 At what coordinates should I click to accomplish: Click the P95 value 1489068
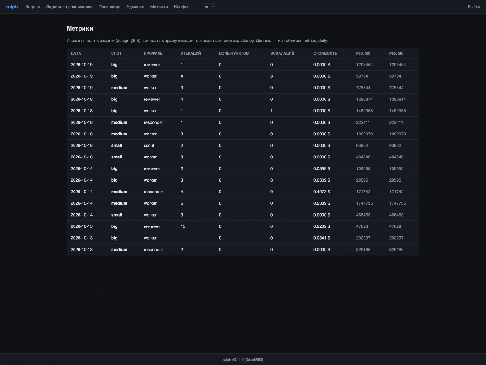(x=398, y=111)
